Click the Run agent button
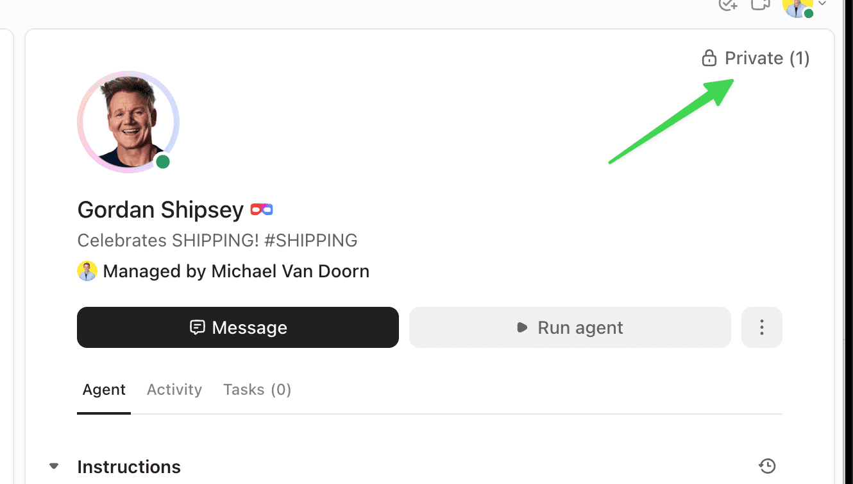The image size is (853, 484). click(x=570, y=327)
